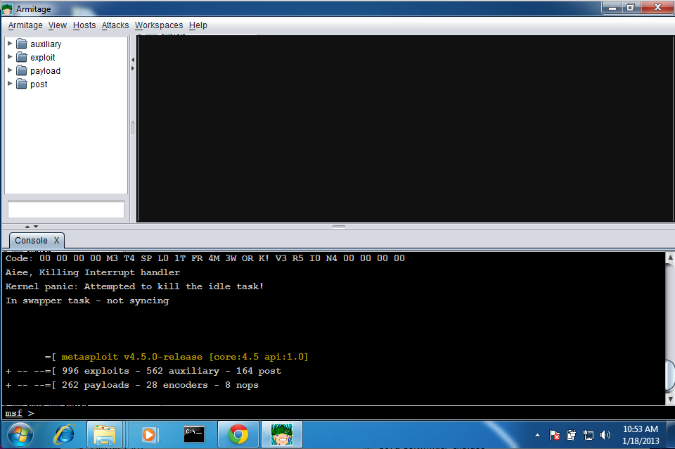The width and height of the screenshot is (675, 449).
Task: Select the Armitage taskbar icon
Action: 282,434
